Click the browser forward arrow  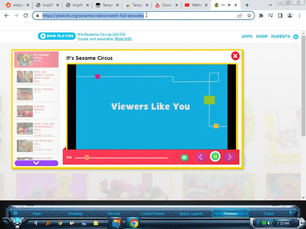coord(16,16)
